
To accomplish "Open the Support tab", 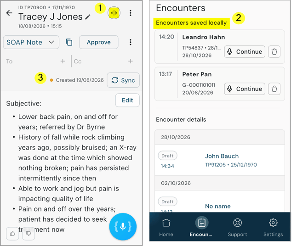I will [x=237, y=227].
